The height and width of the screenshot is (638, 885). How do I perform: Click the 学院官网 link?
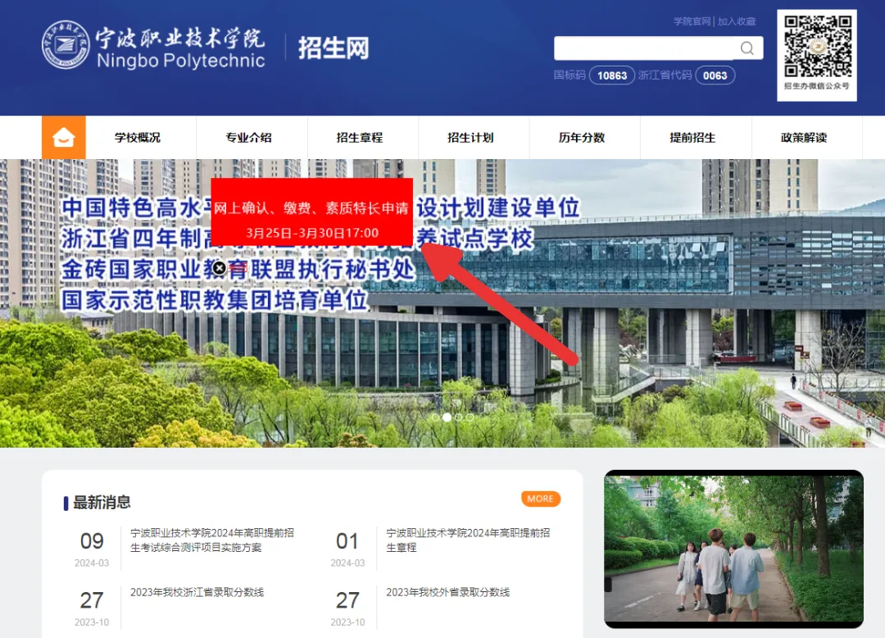click(692, 21)
